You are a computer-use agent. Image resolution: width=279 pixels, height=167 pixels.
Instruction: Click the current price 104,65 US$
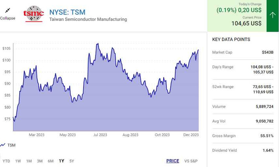click(246, 23)
